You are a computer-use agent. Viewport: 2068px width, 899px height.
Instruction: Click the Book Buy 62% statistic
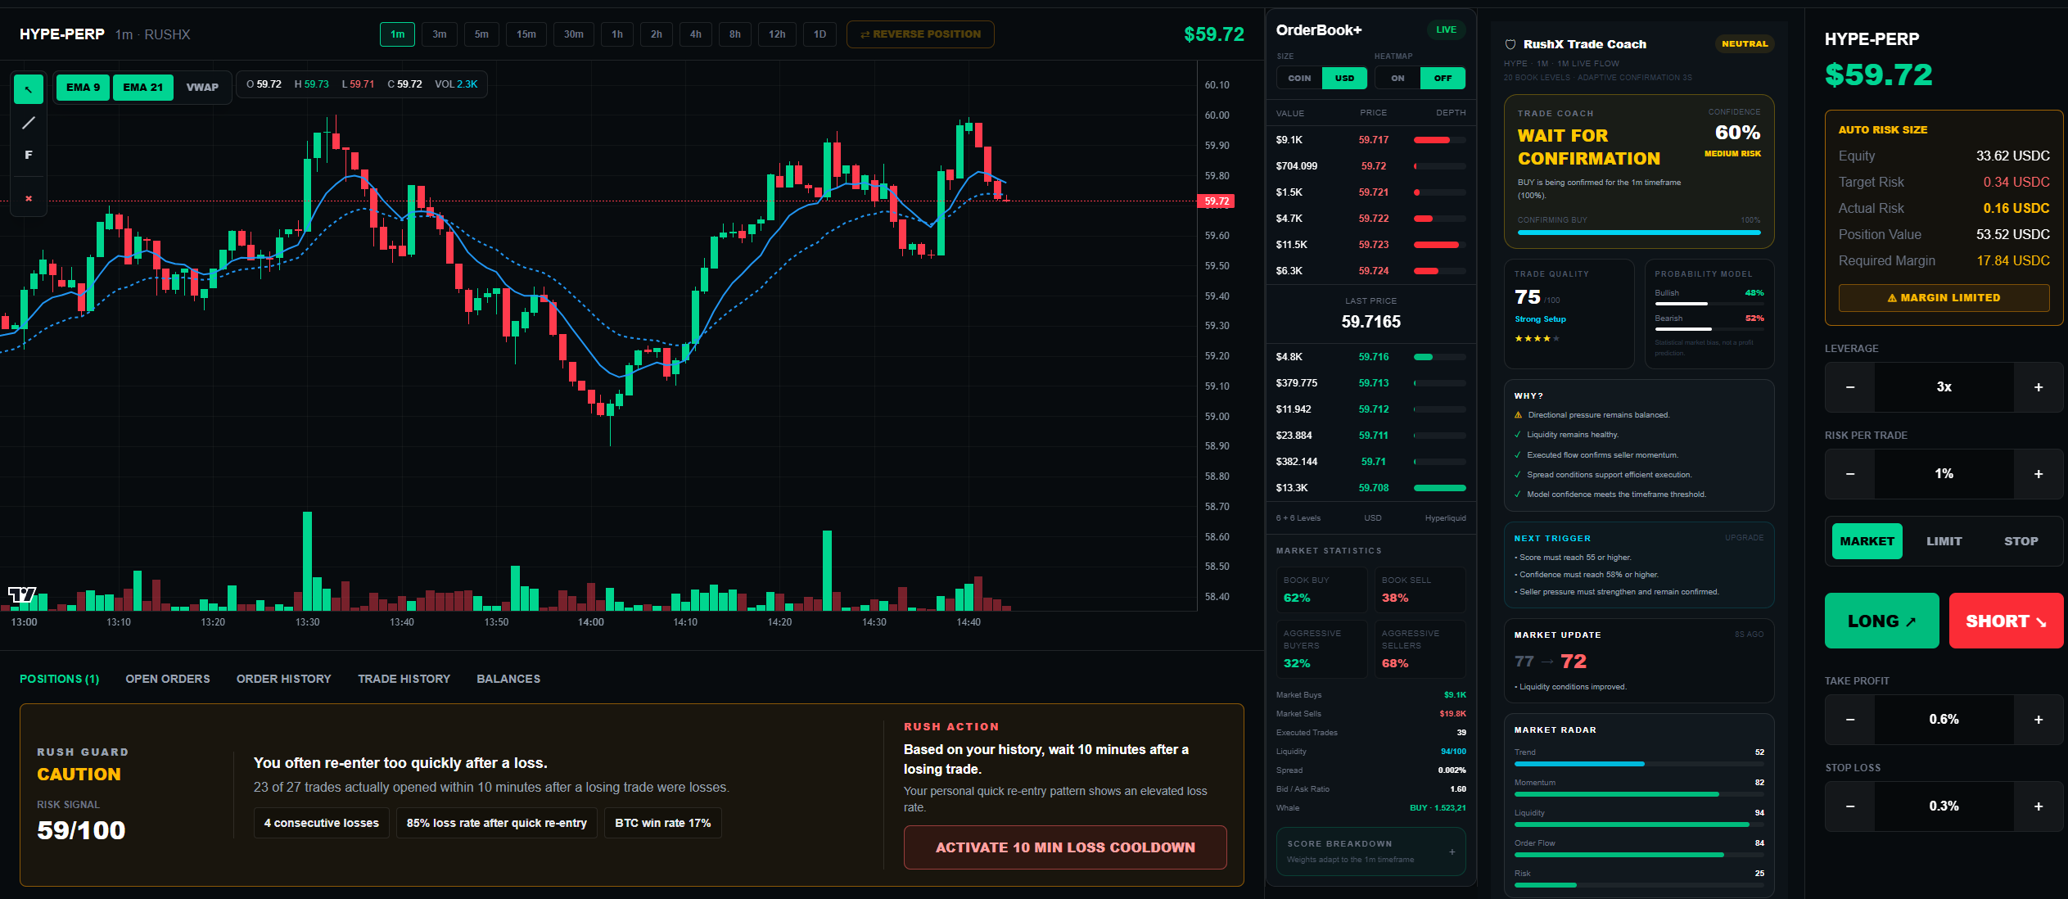point(1321,590)
